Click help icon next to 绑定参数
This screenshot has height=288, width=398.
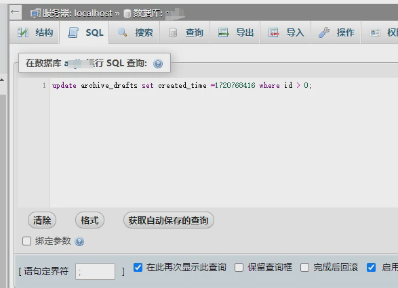point(79,241)
